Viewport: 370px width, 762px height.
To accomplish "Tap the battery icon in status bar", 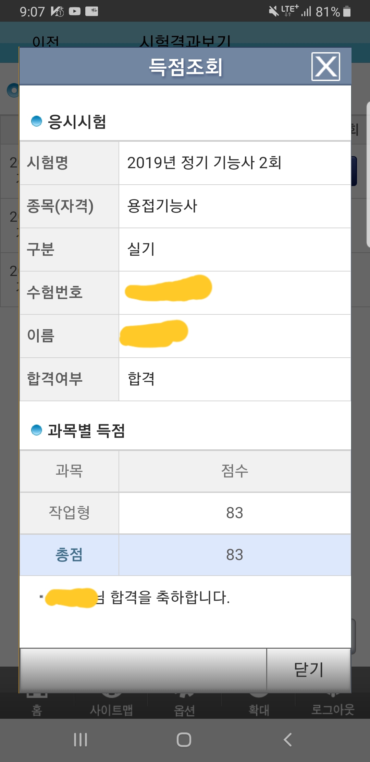I will tap(347, 11).
